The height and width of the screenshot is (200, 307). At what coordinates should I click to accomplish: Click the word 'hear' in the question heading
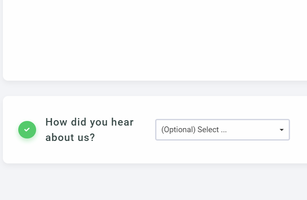(x=122, y=122)
